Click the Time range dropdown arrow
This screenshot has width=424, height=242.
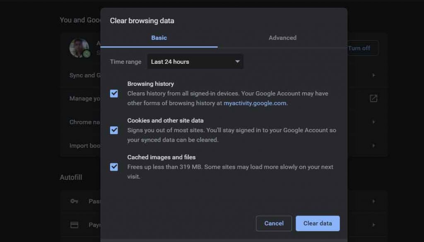237,61
